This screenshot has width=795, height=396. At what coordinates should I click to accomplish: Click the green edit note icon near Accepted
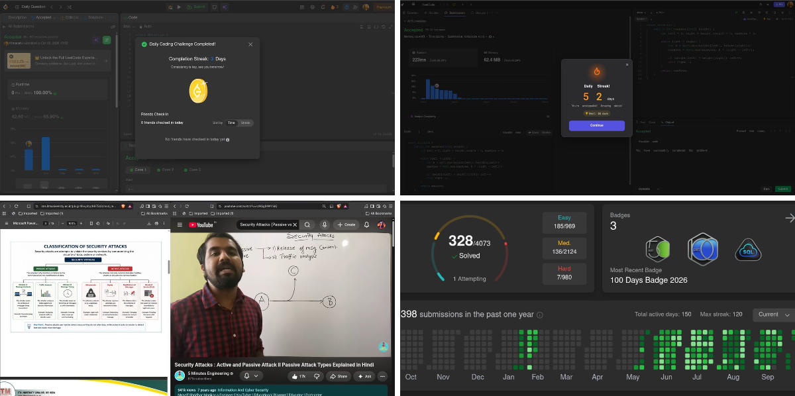pos(107,40)
